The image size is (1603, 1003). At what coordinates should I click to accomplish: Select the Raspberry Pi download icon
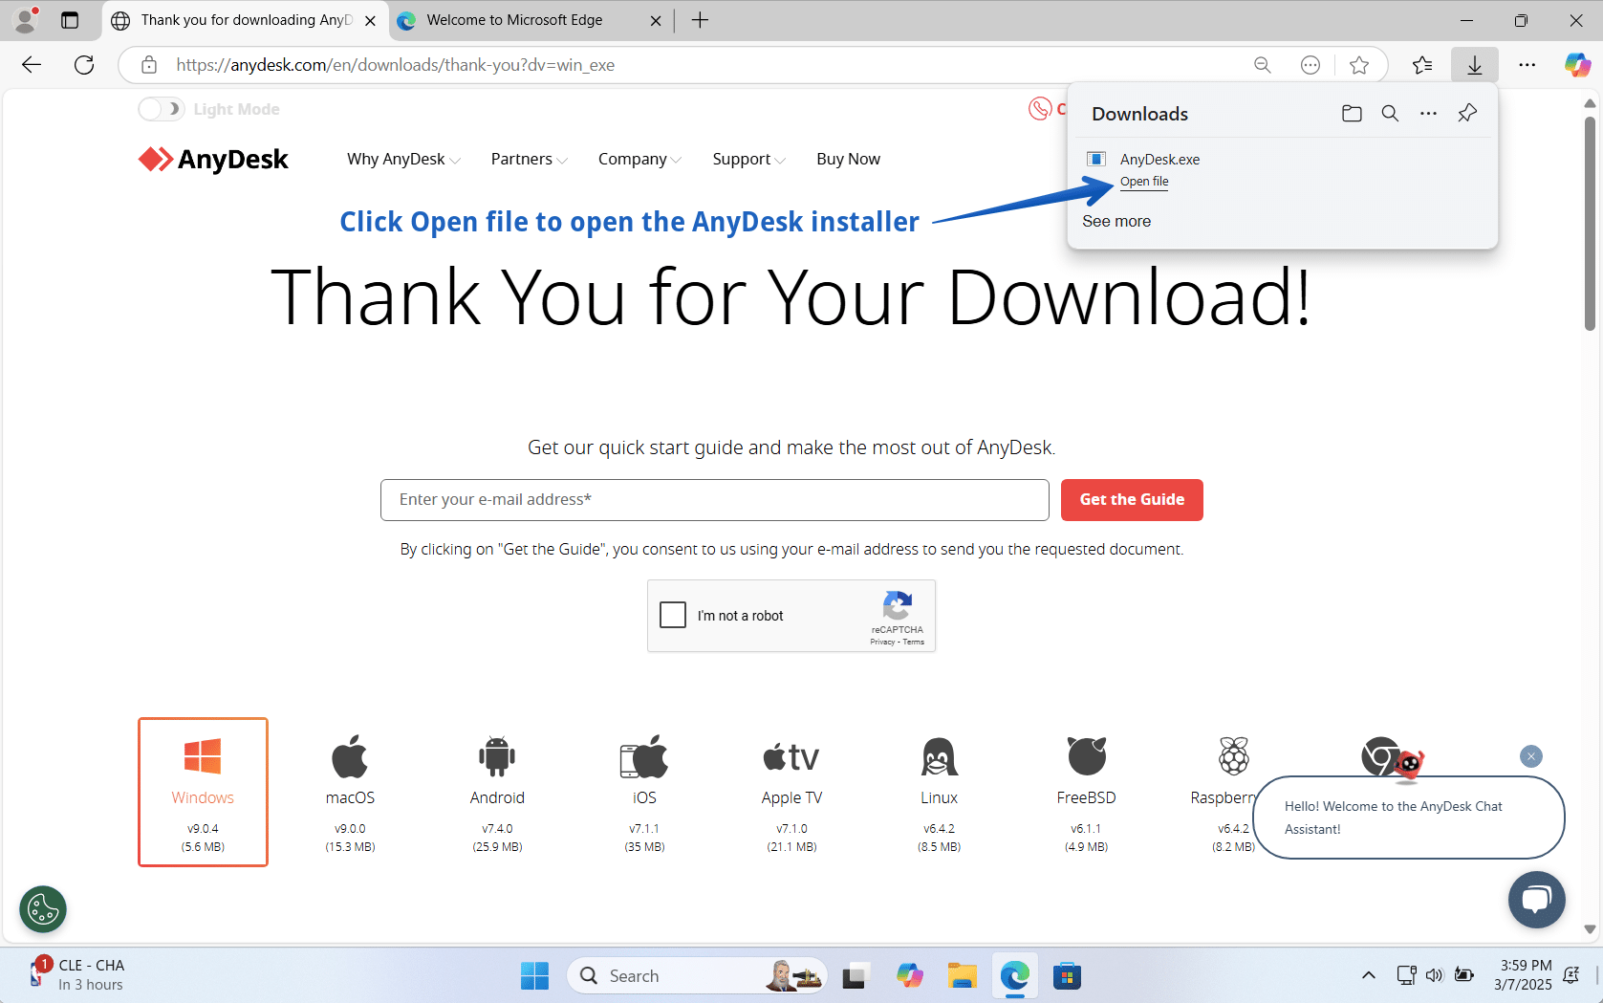[1234, 757]
